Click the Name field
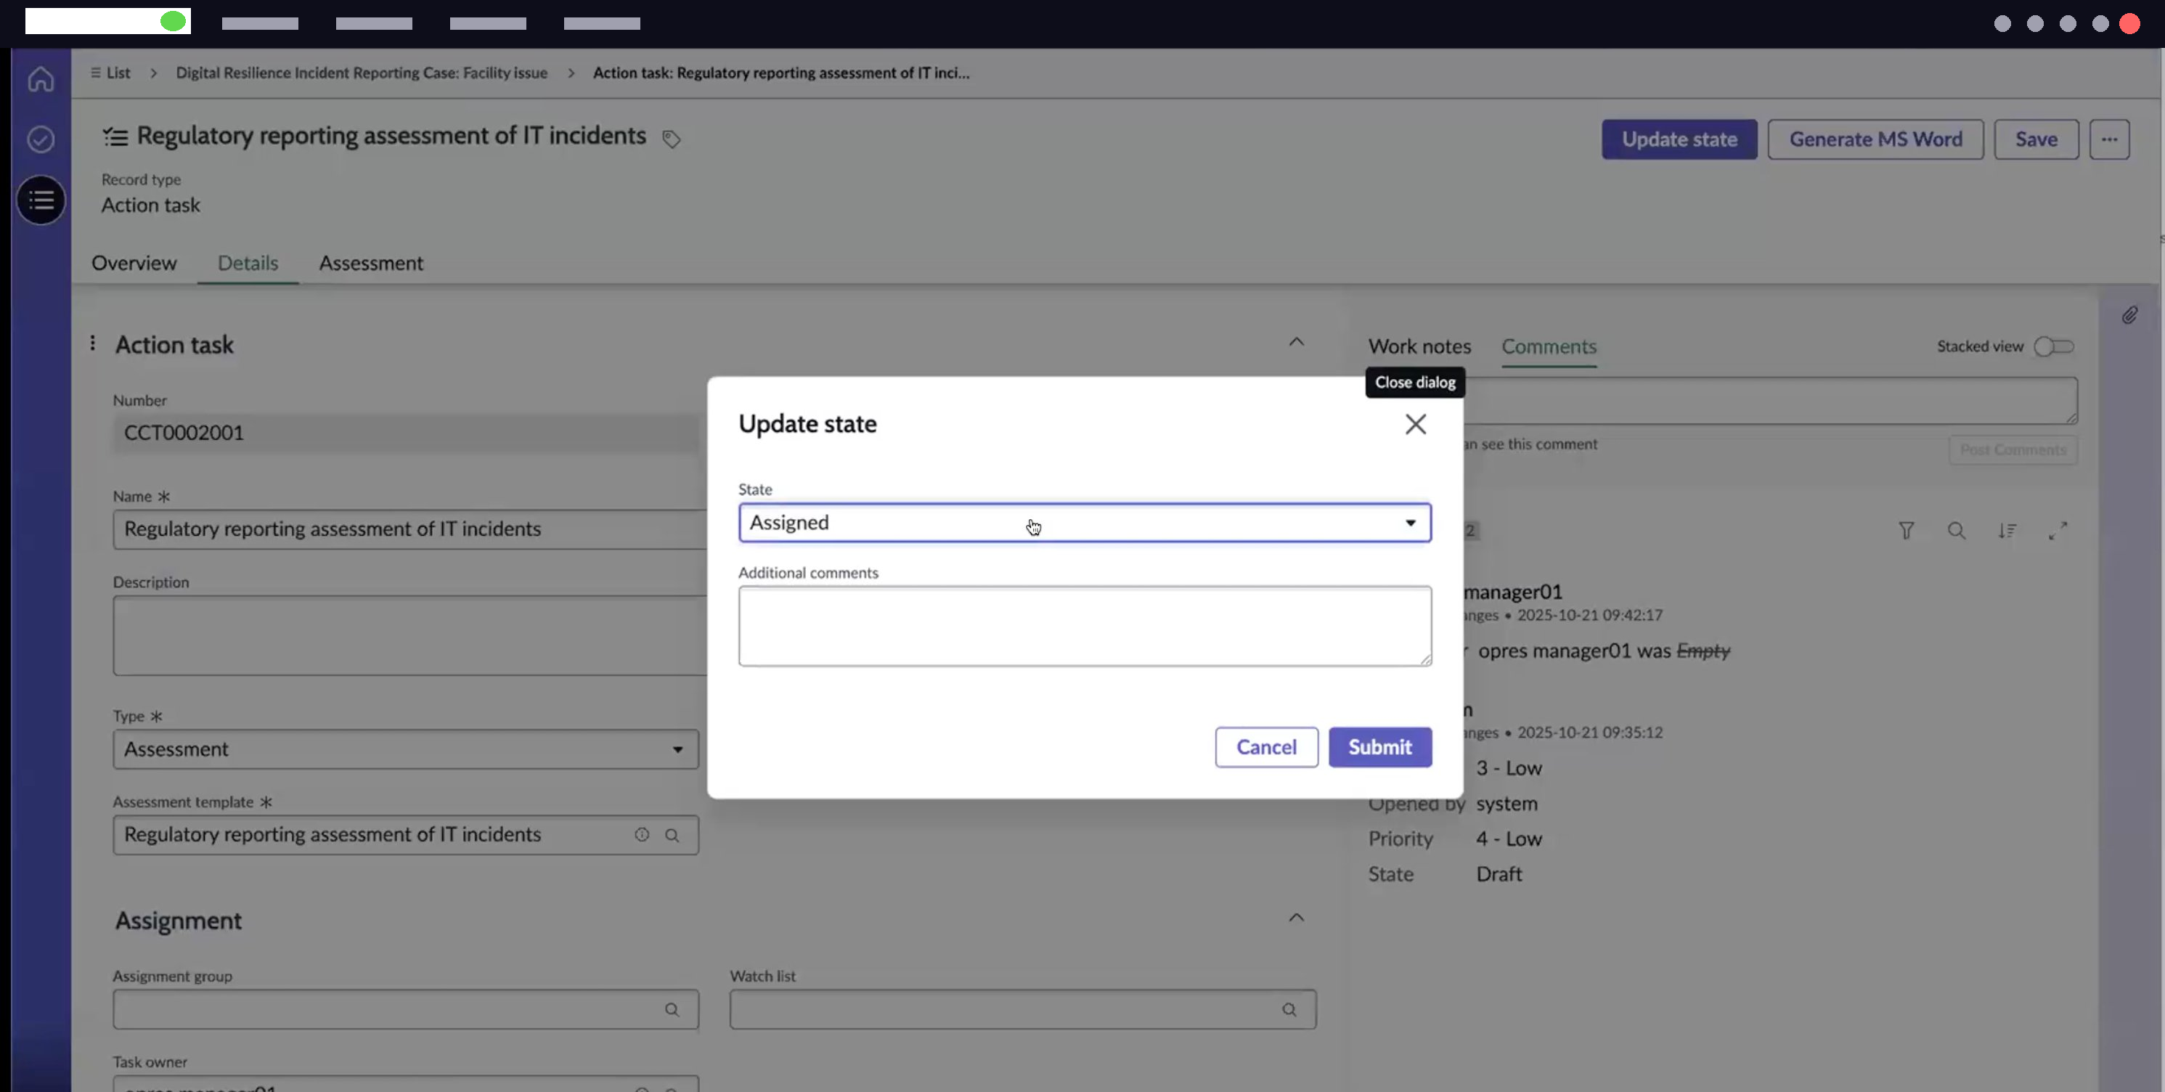 (410, 529)
